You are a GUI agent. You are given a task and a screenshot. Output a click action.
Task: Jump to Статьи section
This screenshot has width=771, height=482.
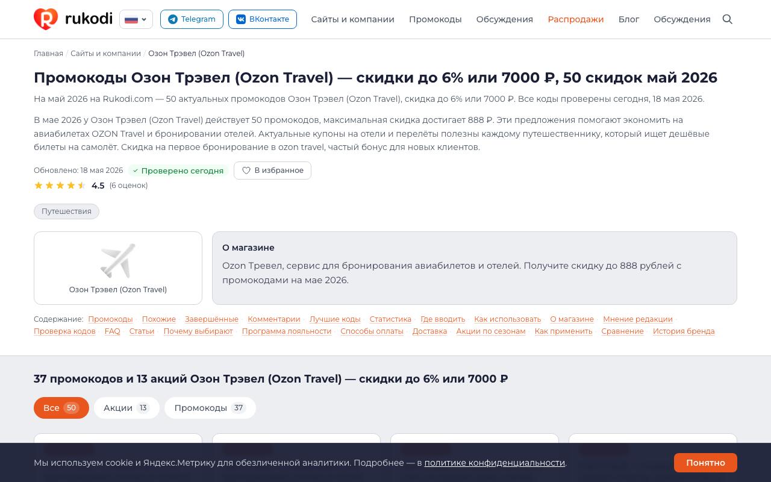click(x=142, y=331)
